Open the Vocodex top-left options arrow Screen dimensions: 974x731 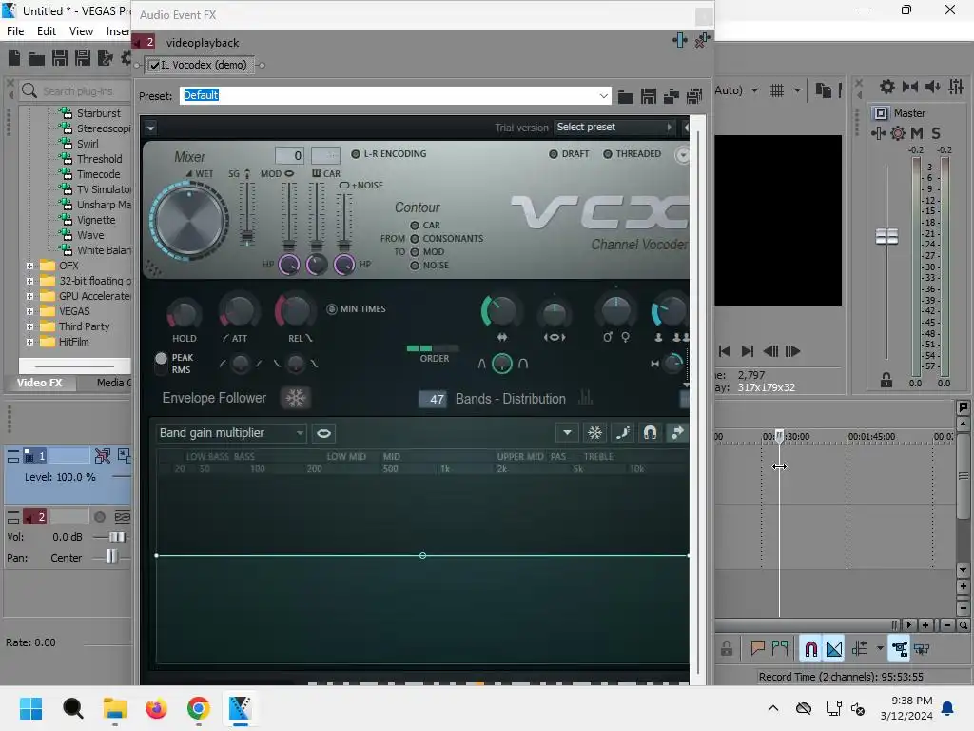pyautogui.click(x=150, y=128)
